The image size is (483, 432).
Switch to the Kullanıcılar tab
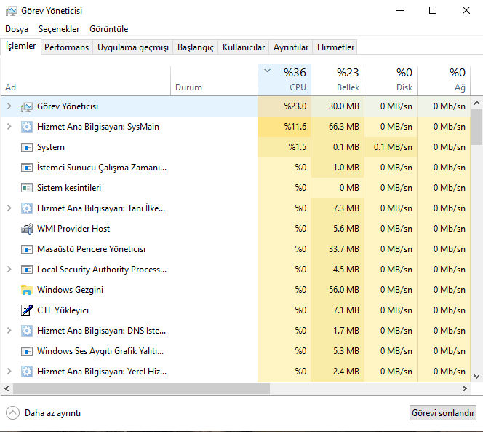click(x=244, y=47)
